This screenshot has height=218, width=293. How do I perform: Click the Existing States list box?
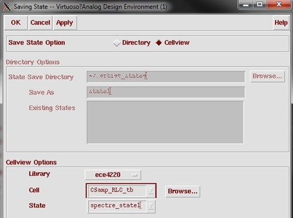pyautogui.click(x=165, y=122)
